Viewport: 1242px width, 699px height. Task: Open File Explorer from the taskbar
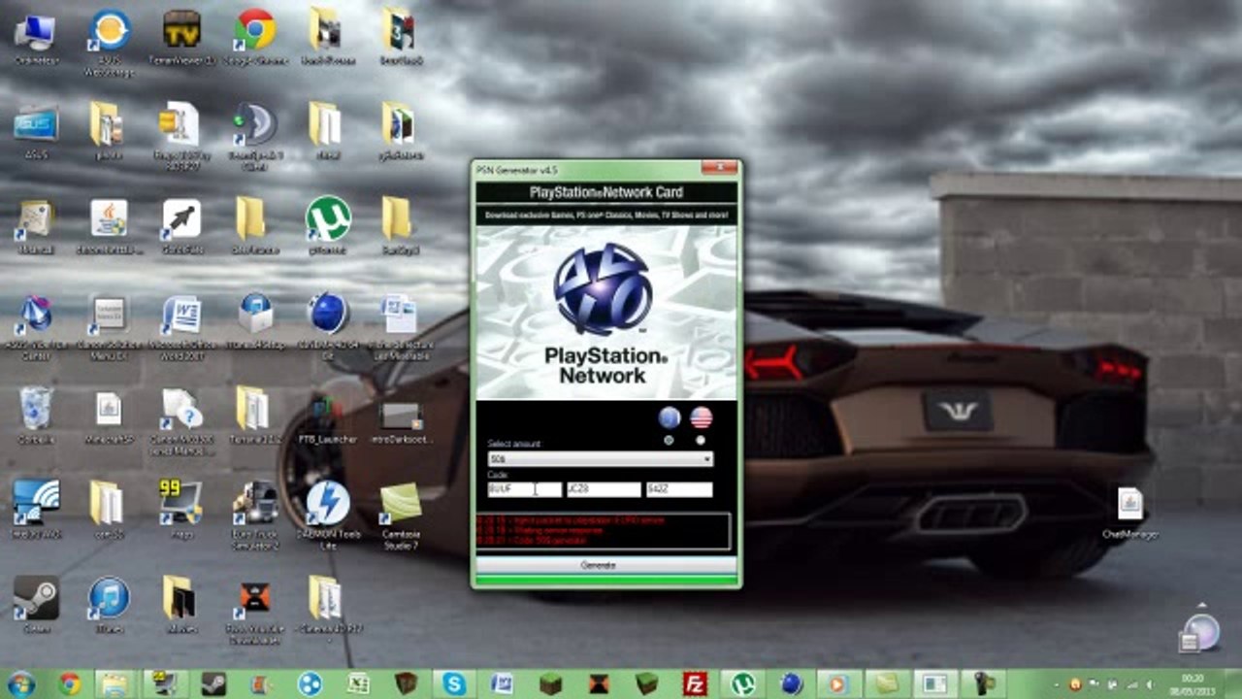click(114, 683)
